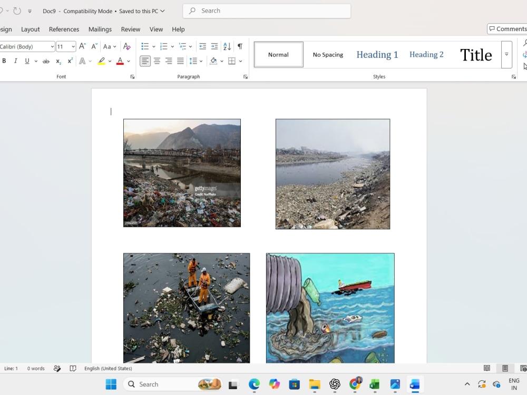Viewport: 527px width, 395px height.
Task: Switch to Read Mode view icon
Action: 486,368
